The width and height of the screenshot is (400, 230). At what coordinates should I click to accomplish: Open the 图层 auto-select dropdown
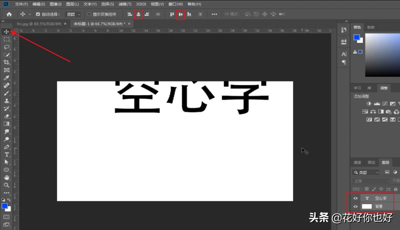(x=73, y=14)
